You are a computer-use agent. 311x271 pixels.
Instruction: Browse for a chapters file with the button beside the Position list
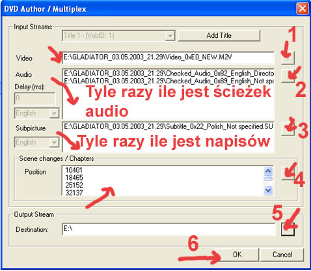288,173
